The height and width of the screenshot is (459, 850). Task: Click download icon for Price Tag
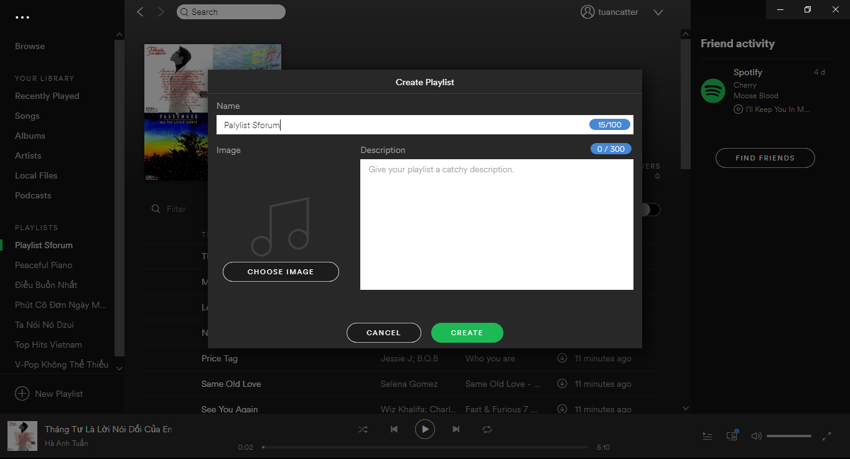coord(562,358)
